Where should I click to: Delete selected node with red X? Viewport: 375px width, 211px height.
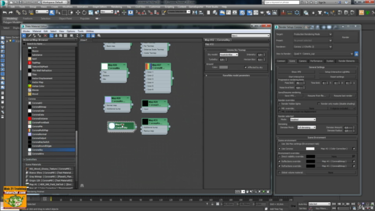click(45, 36)
